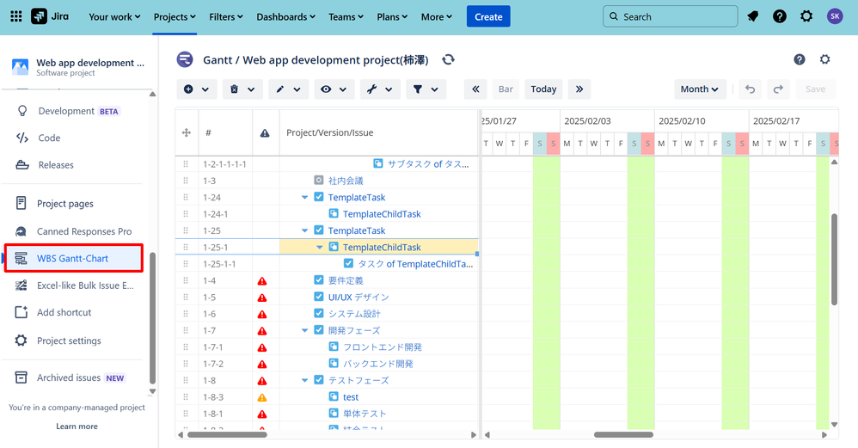Open the Jira app switcher grid icon

coord(16,16)
